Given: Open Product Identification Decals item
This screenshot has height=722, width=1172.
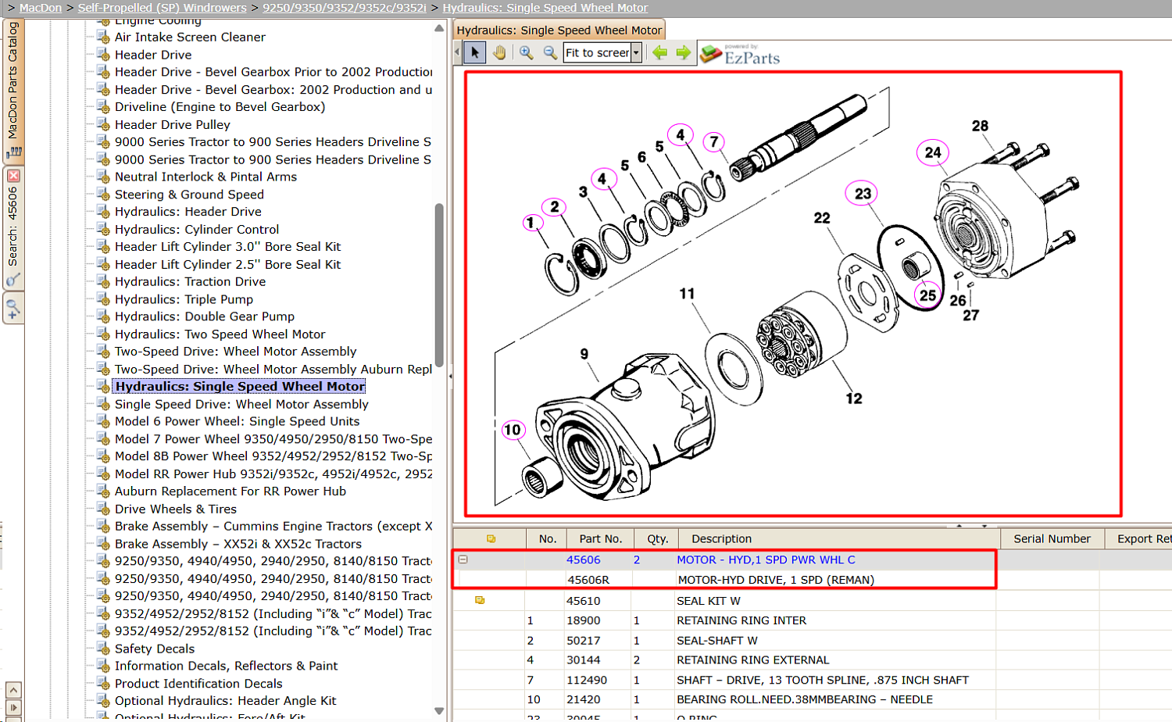Looking at the screenshot, I should (x=198, y=684).
